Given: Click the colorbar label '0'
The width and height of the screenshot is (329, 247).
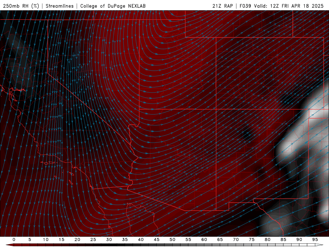Looking at the screenshot, I should coord(14,240).
